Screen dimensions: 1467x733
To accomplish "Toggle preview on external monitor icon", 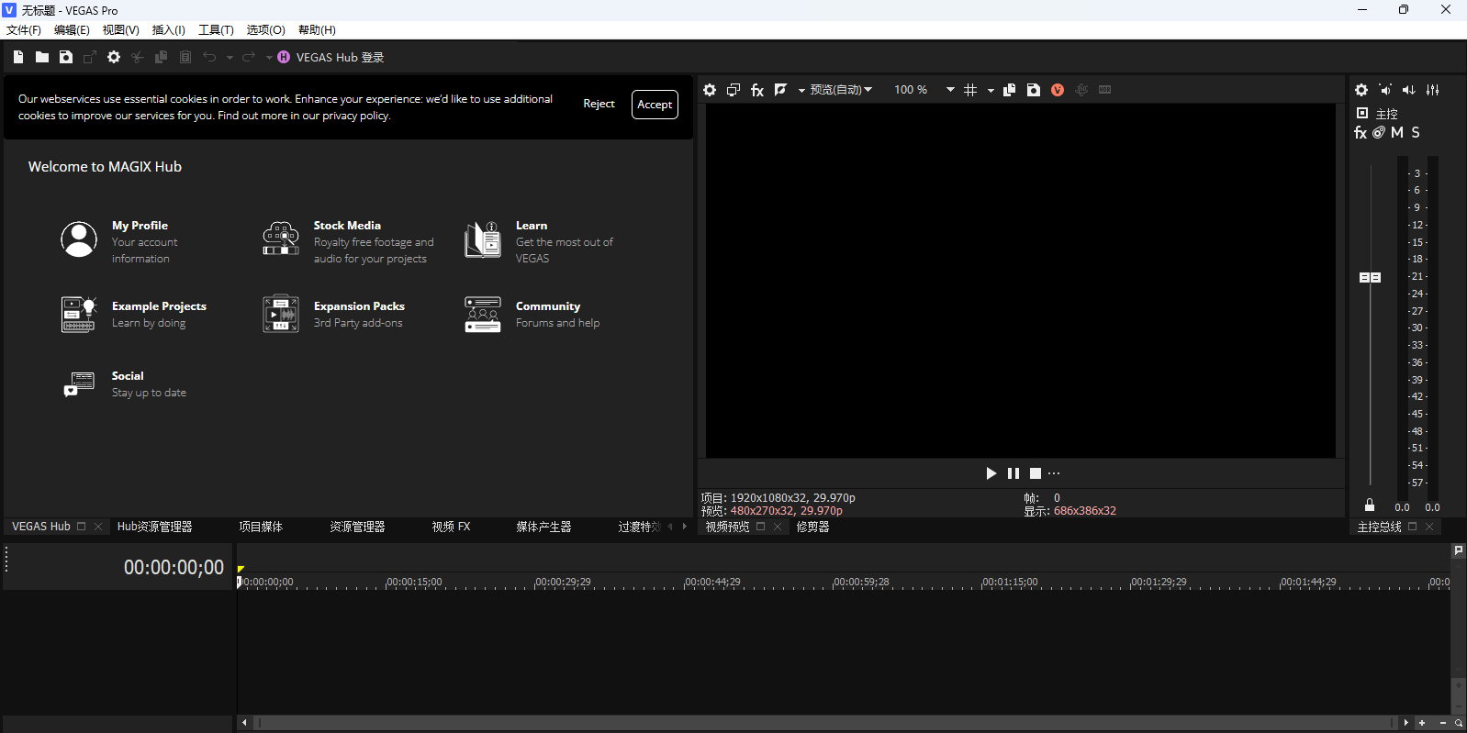I will tap(733, 90).
